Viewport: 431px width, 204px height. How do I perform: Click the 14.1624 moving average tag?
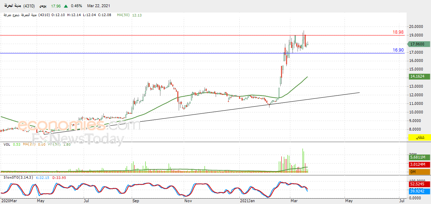click(417, 77)
